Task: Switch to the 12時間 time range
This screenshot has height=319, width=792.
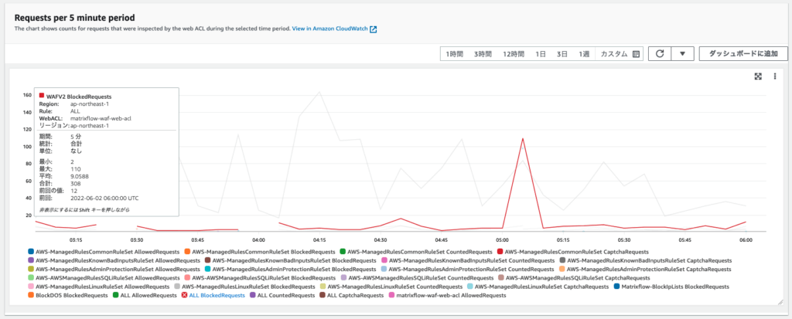Action: point(514,54)
